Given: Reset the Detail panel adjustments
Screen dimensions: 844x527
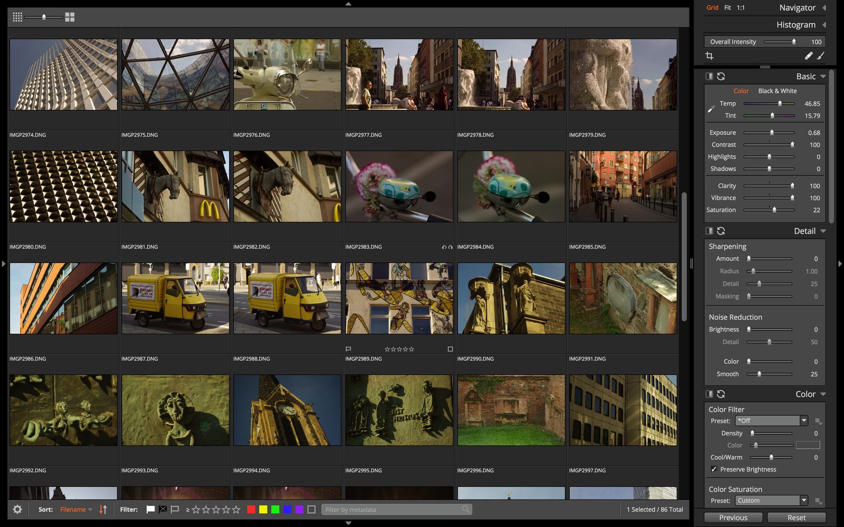Looking at the screenshot, I should click(721, 231).
